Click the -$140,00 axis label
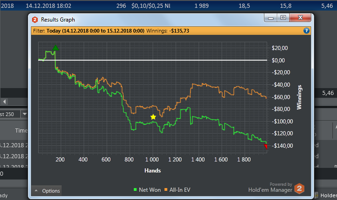This screenshot has width=337, height=200. 282,146
